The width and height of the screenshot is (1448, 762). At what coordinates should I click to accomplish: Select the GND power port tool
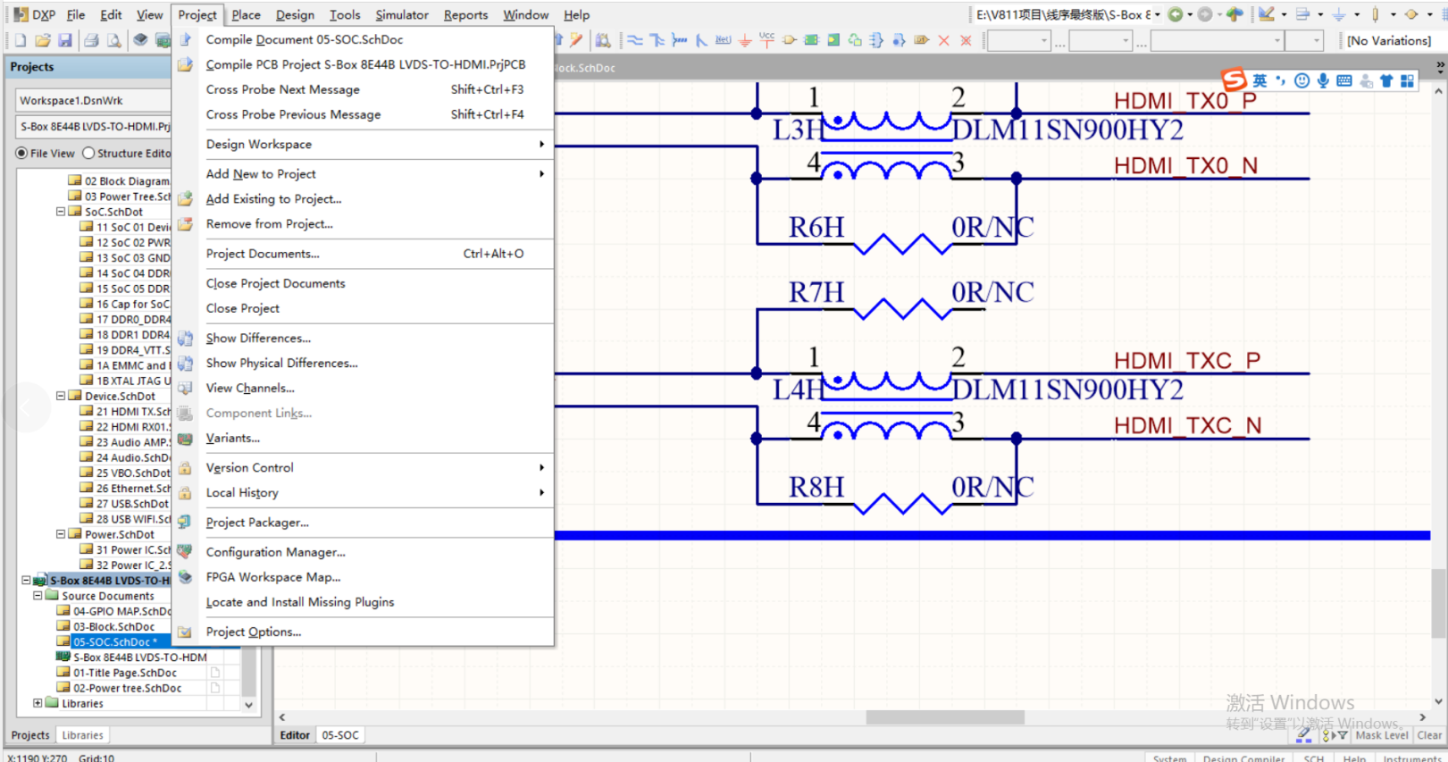(x=745, y=40)
